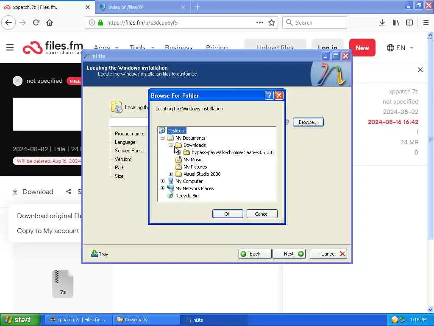Image resolution: width=434 pixels, height=326 pixels.
Task: Click the Firefox address bar URL
Action: pos(142,22)
